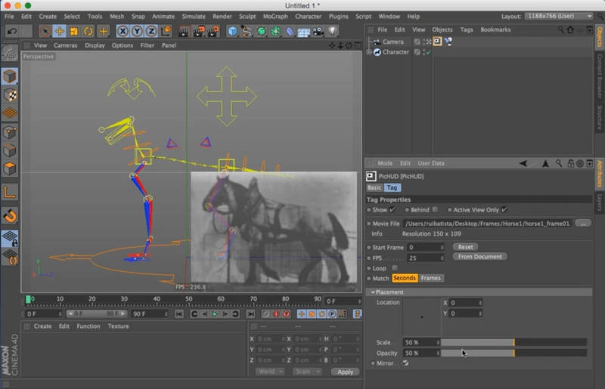Open the World coordinate system dropdown
The image size is (605, 389).
(269, 372)
